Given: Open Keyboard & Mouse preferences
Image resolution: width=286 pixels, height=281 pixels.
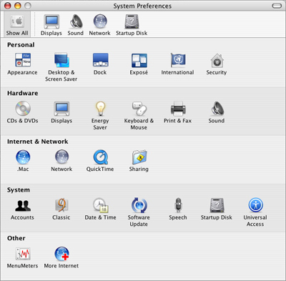Looking at the screenshot, I should coord(139,116).
